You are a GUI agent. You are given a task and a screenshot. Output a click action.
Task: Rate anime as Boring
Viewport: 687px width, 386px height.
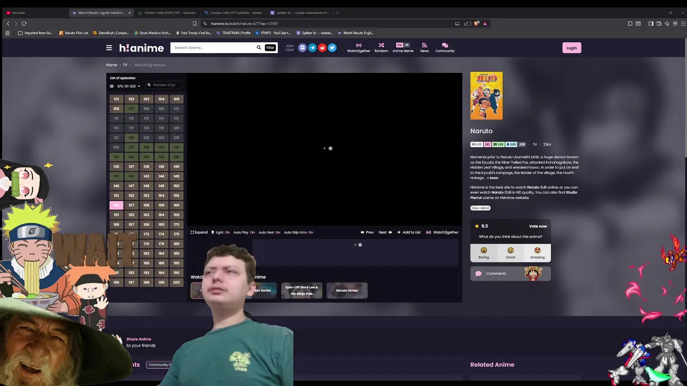click(484, 253)
